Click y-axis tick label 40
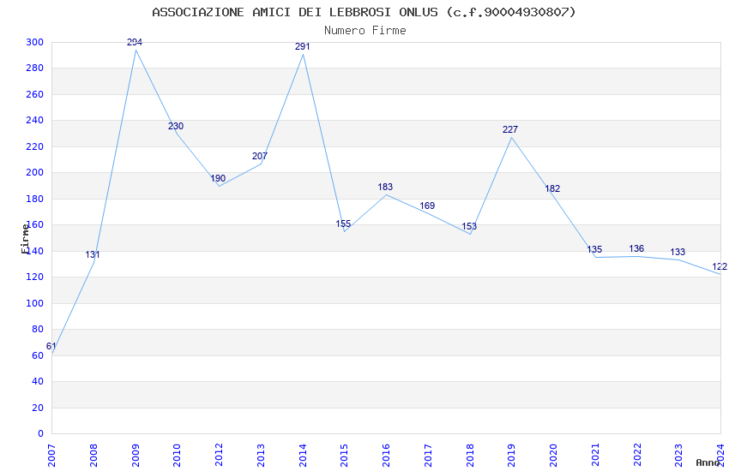729x471 pixels. (x=38, y=381)
